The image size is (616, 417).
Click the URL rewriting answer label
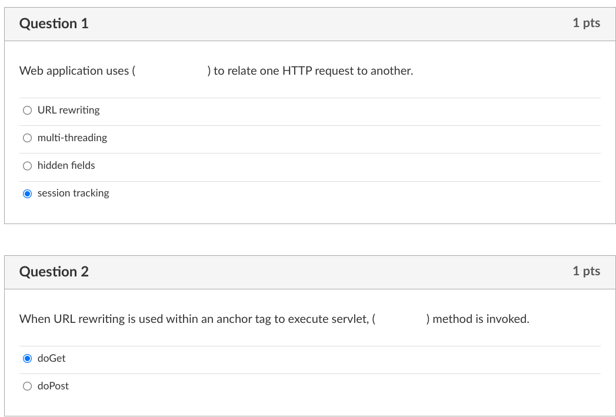click(69, 110)
